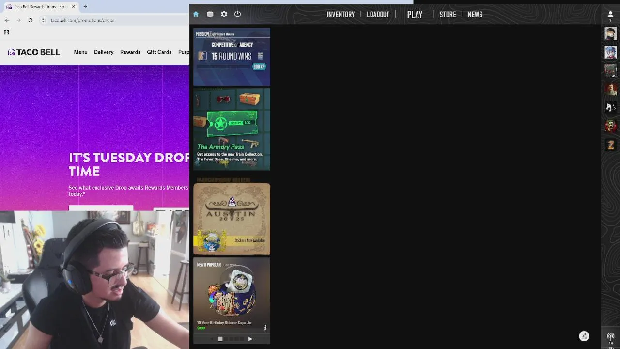
Task: Open the Loadout tab in CS2
Action: (378, 15)
